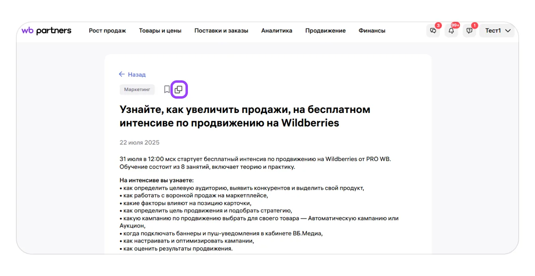Click the line about воронкой продаж
The width and height of the screenshot is (535, 276).
pos(193,195)
